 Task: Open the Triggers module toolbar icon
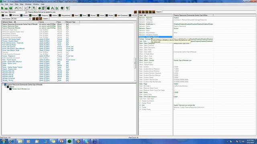[x=44, y=8]
